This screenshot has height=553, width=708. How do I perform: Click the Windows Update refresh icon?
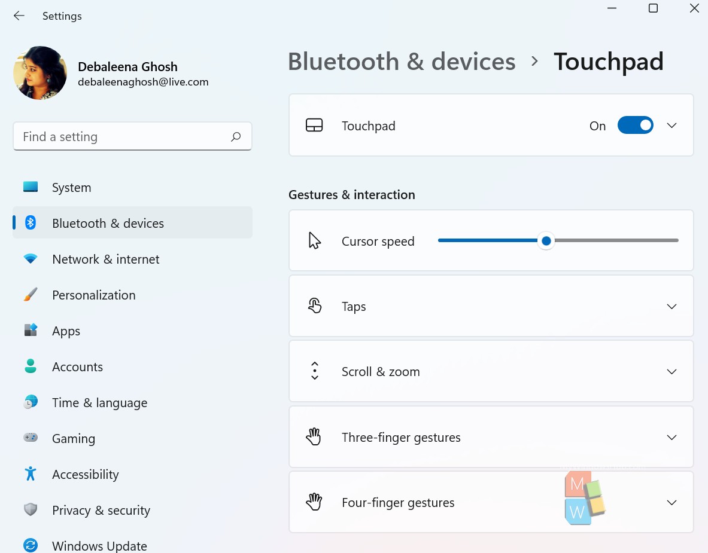click(31, 545)
